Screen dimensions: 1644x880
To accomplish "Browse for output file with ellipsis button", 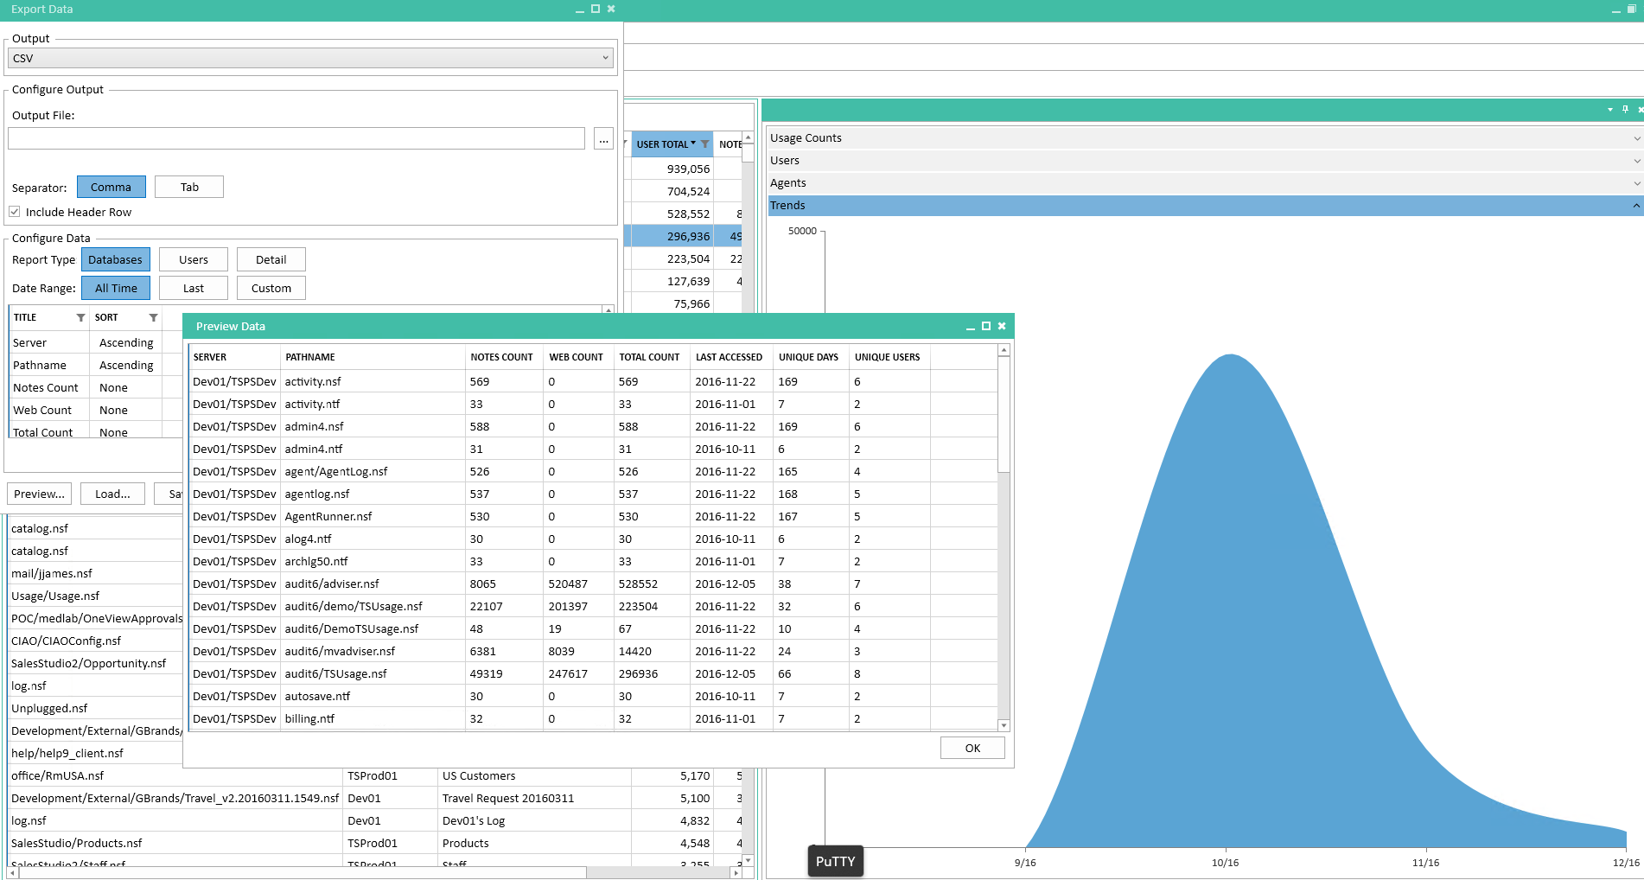I will coord(603,138).
